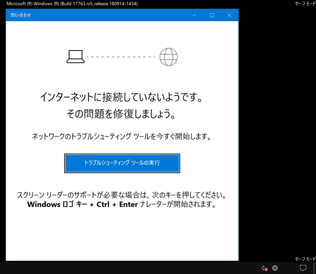Click the text その問題を修復しましょう。
The image size is (316, 274).
(x=121, y=114)
